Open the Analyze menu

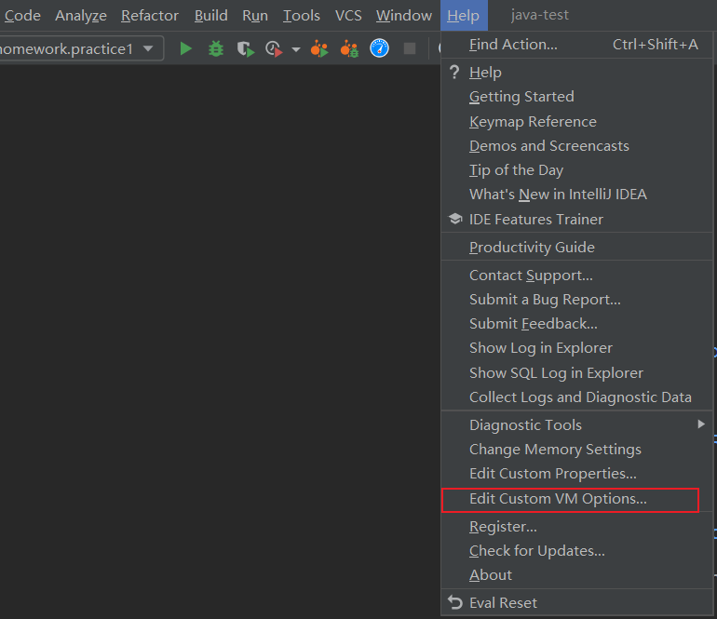coord(81,16)
